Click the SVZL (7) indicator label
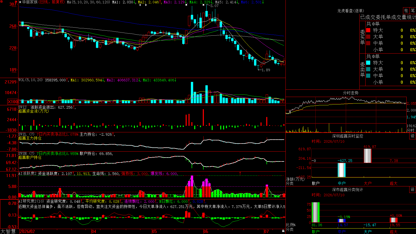This screenshot has height=234, width=416. 27,134
